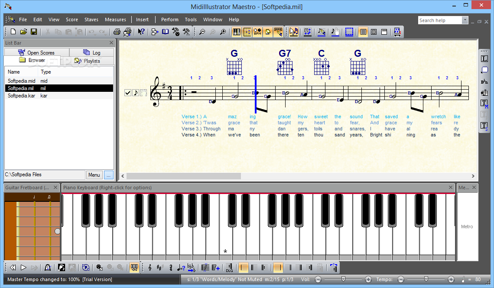Toggle the piano keyboard panel button
494x288 pixels.
pos(236,32)
